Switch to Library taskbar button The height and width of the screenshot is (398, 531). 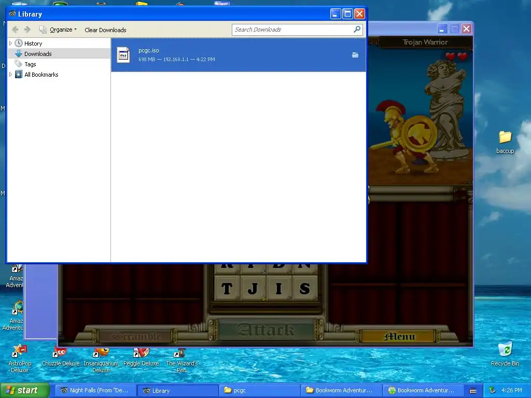click(x=177, y=390)
